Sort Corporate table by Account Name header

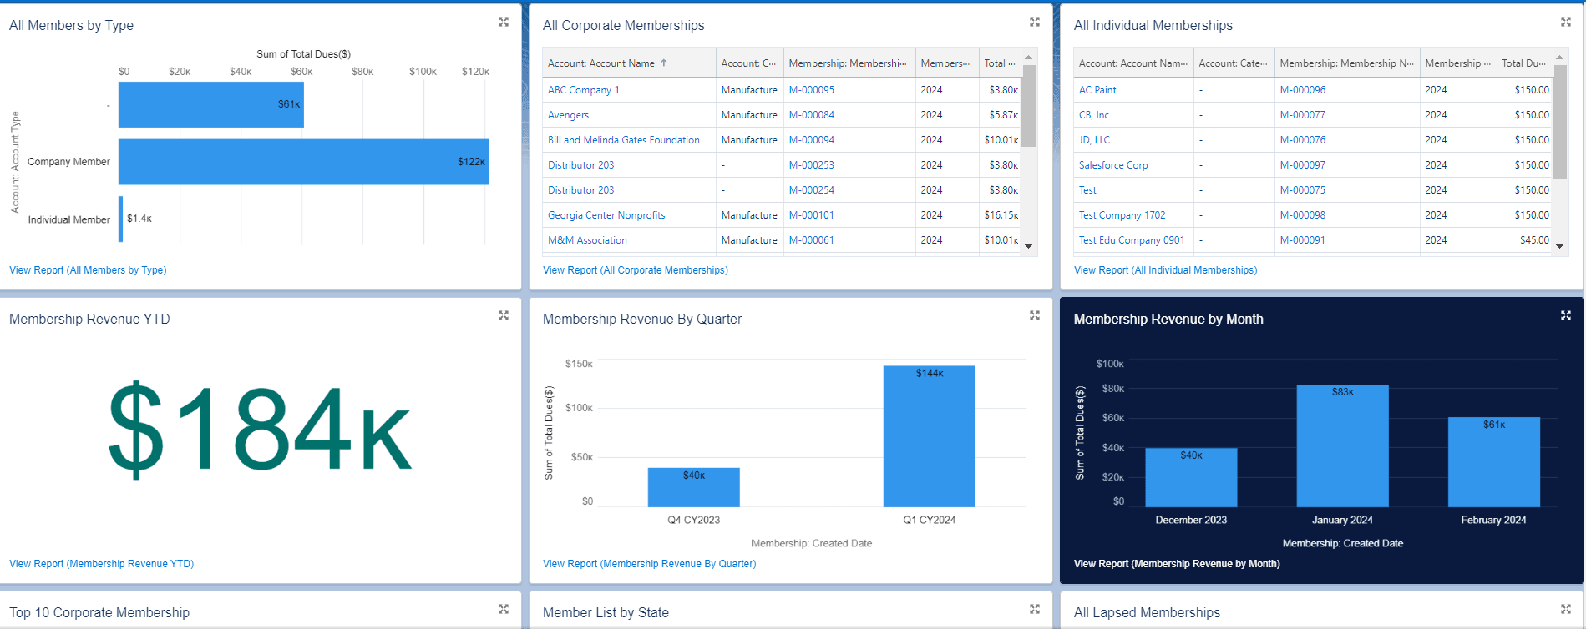pos(629,63)
